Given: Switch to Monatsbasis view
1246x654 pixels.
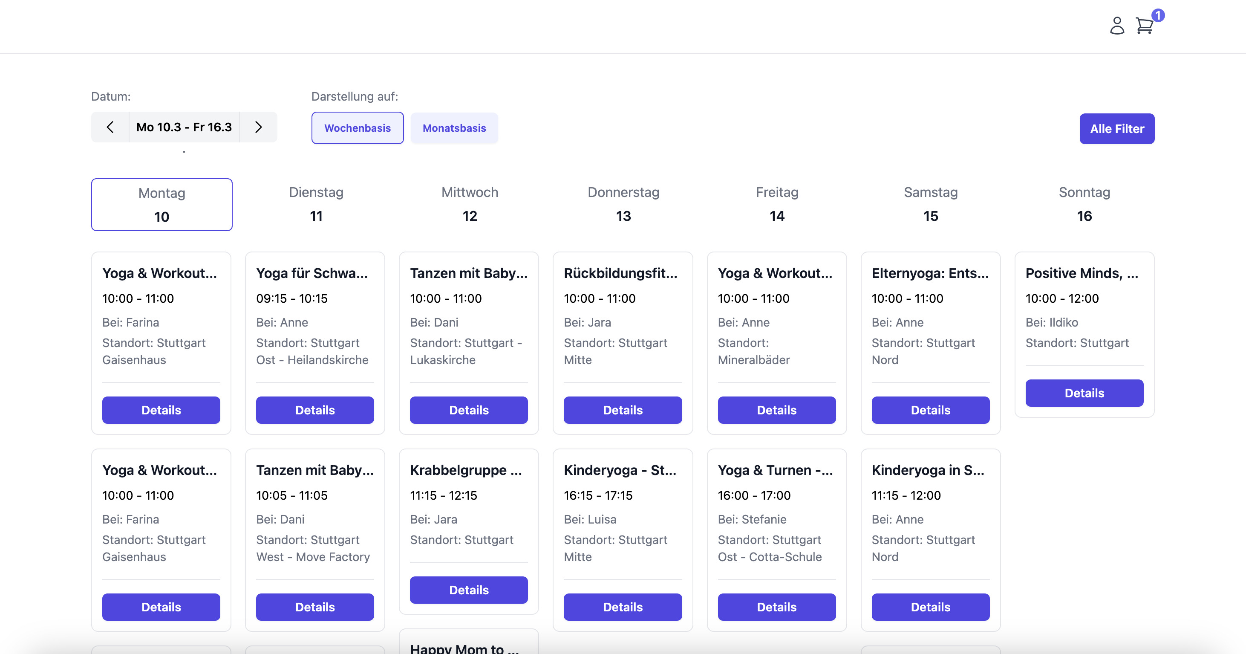Looking at the screenshot, I should (454, 128).
